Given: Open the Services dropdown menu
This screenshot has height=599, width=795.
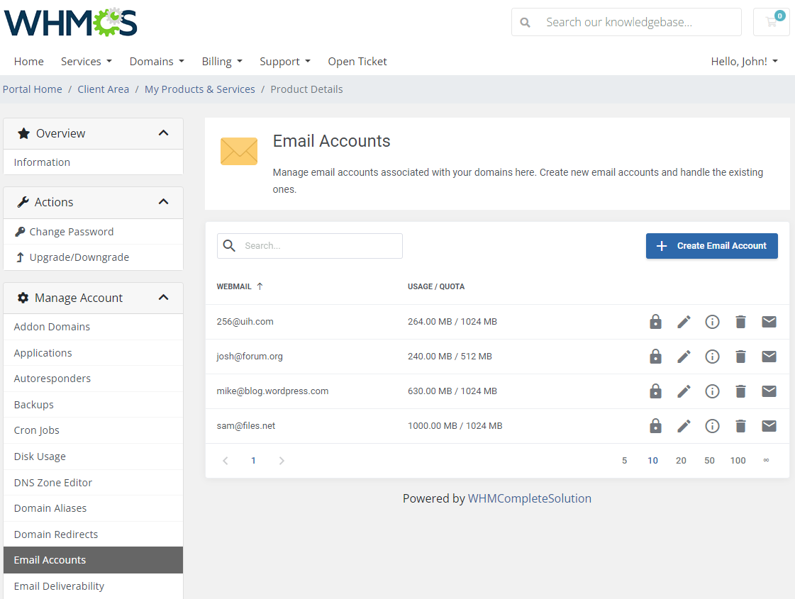Looking at the screenshot, I should point(87,62).
